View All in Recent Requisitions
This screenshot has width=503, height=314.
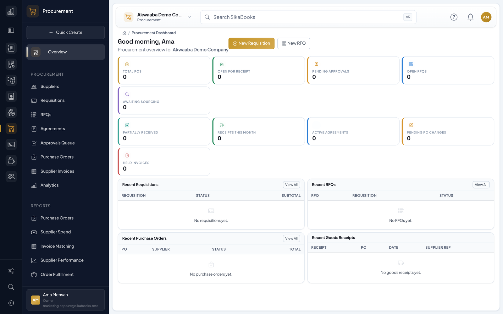(x=291, y=185)
